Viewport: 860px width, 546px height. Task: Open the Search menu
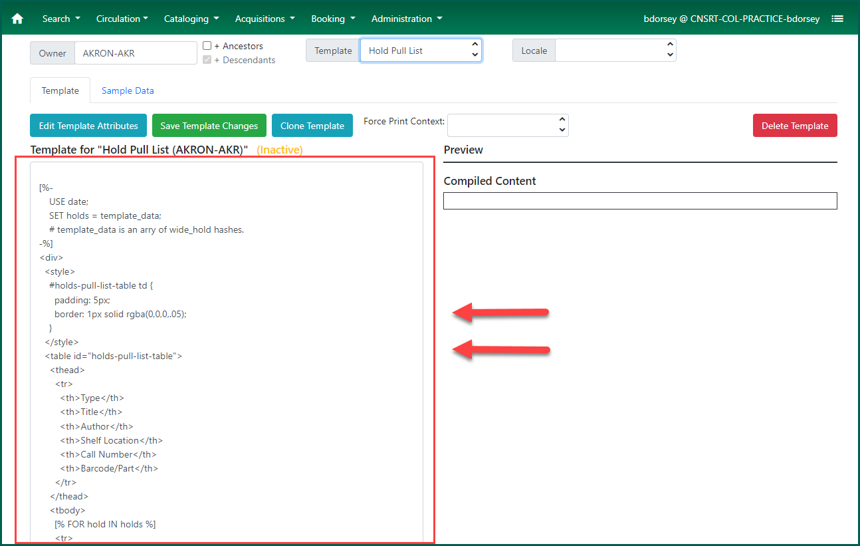(61, 19)
